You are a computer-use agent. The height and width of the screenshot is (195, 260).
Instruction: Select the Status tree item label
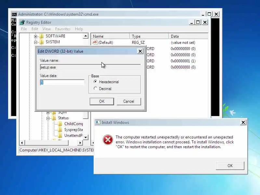(63, 118)
